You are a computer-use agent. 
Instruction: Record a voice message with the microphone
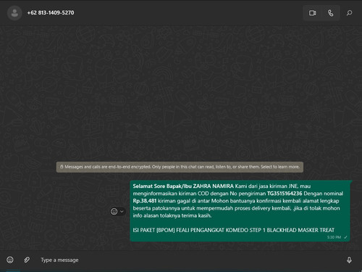(349, 260)
